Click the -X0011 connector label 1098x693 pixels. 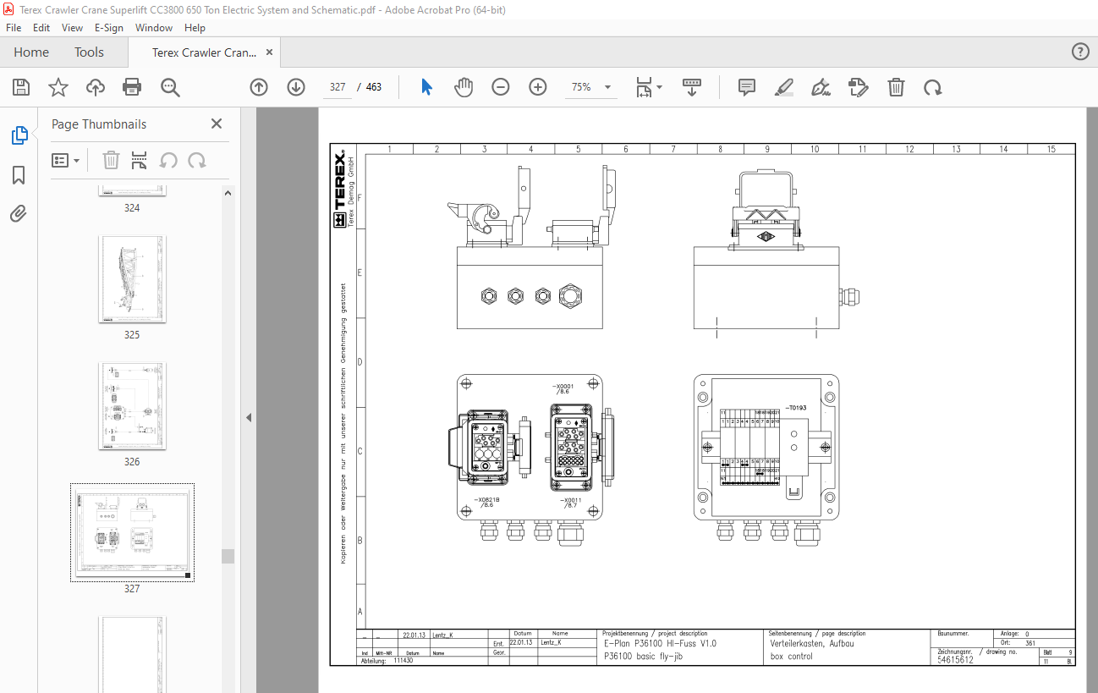(569, 503)
